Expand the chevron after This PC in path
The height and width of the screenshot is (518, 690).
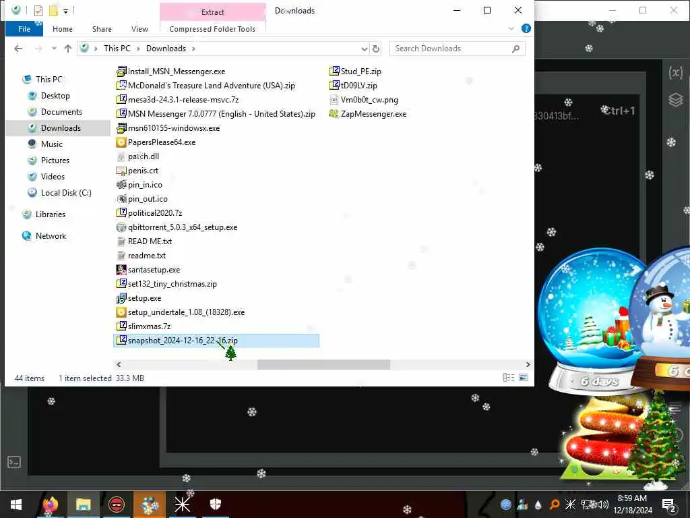(138, 49)
